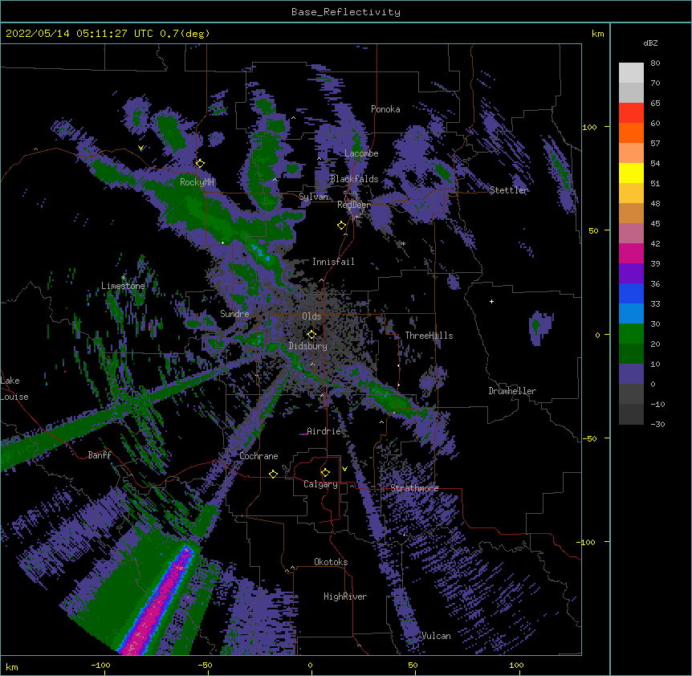Select the yellow diamond marker at Olds
The height and width of the screenshot is (676, 692).
click(311, 334)
